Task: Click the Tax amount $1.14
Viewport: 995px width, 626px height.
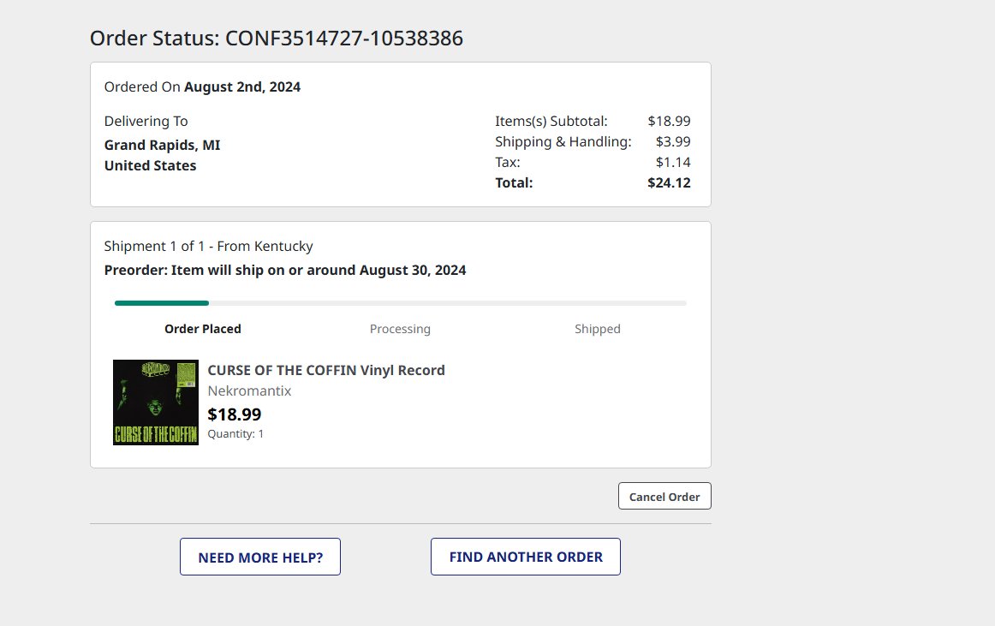Action: click(x=673, y=163)
